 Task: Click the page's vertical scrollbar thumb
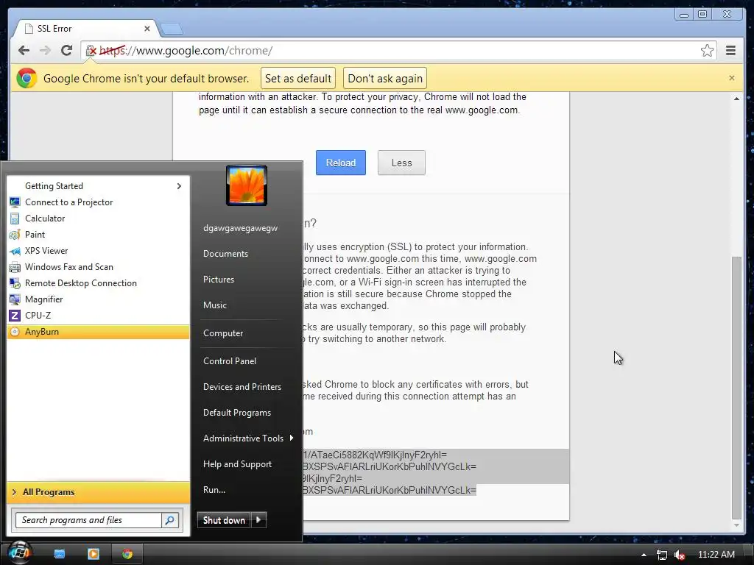(x=736, y=388)
